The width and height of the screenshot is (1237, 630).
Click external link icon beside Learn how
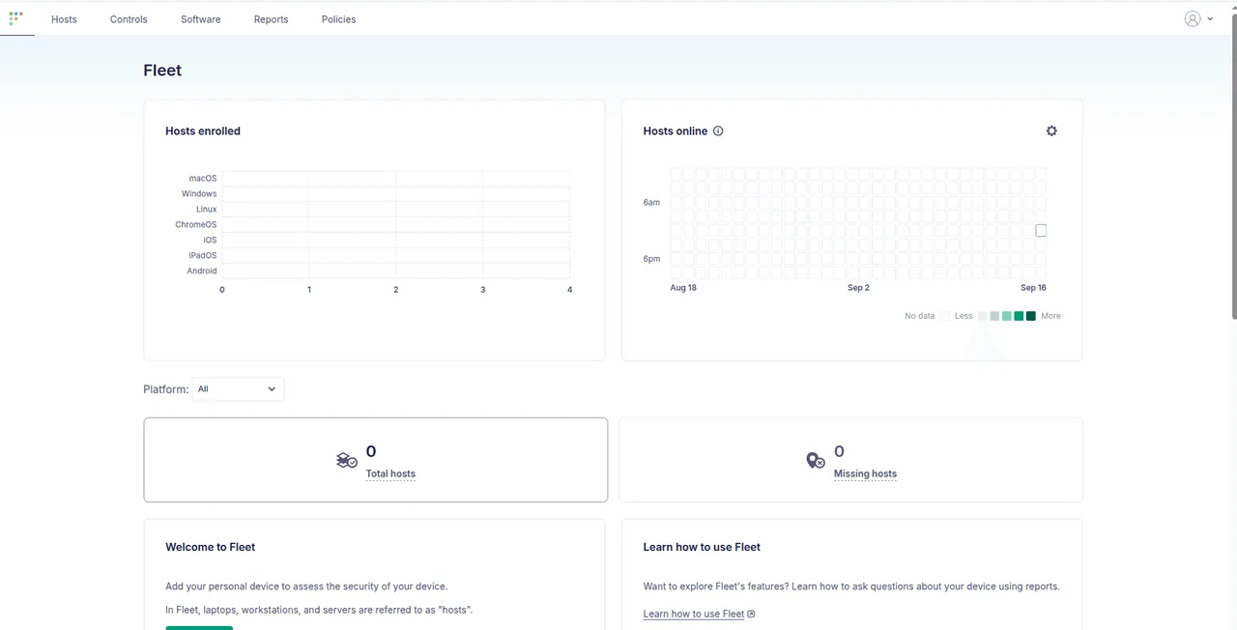point(752,614)
